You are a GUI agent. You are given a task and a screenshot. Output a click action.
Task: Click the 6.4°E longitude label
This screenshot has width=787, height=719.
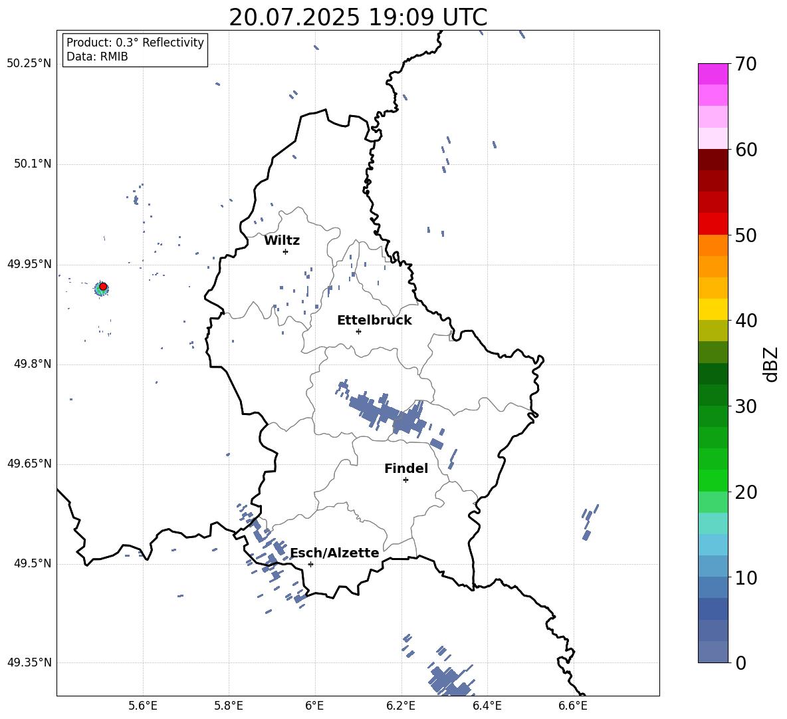click(x=487, y=706)
